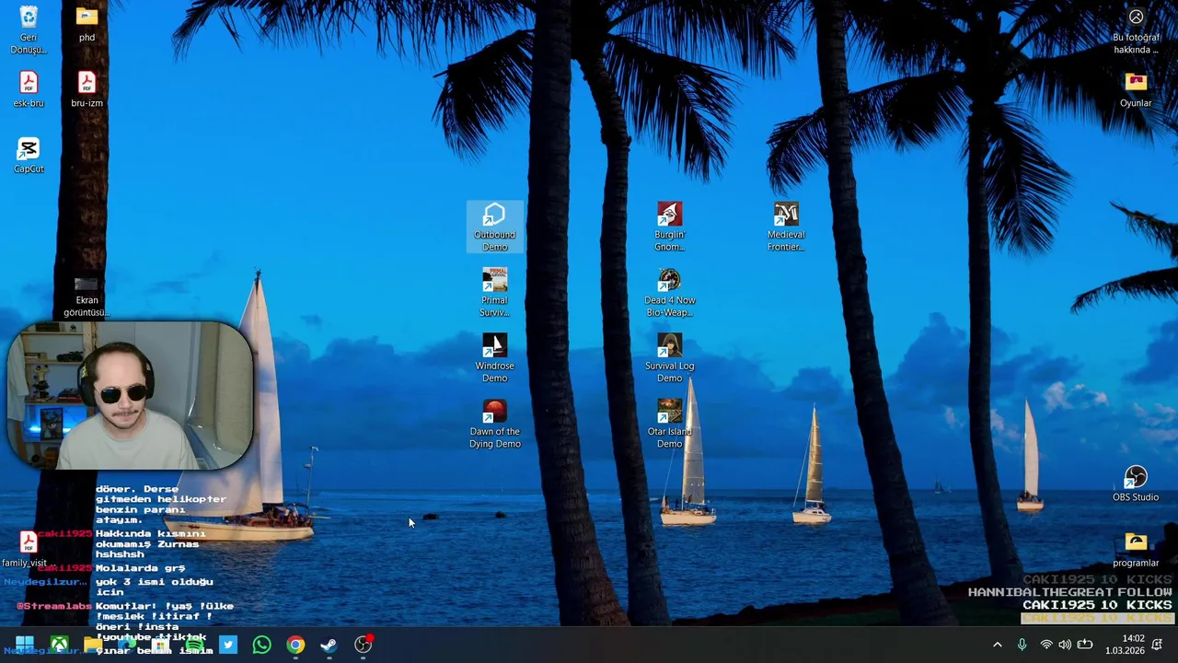Select the esk-bru PDF file
Image resolution: width=1178 pixels, height=663 pixels.
pyautogui.click(x=29, y=89)
